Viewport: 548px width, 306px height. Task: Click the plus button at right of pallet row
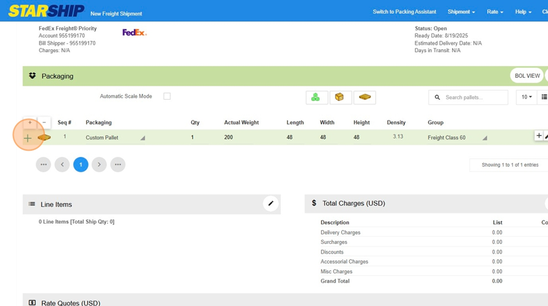(538, 136)
